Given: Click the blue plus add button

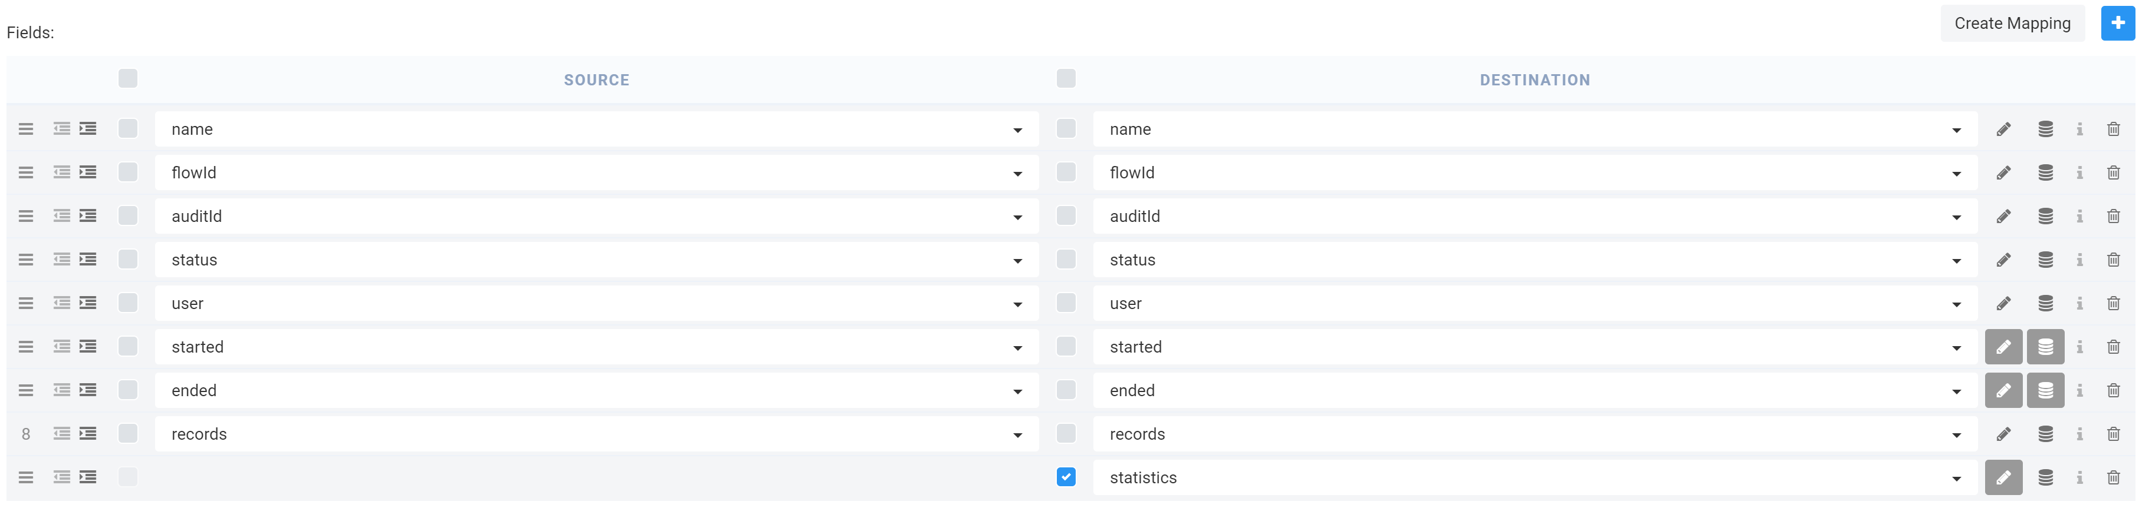Looking at the screenshot, I should click(x=2117, y=24).
